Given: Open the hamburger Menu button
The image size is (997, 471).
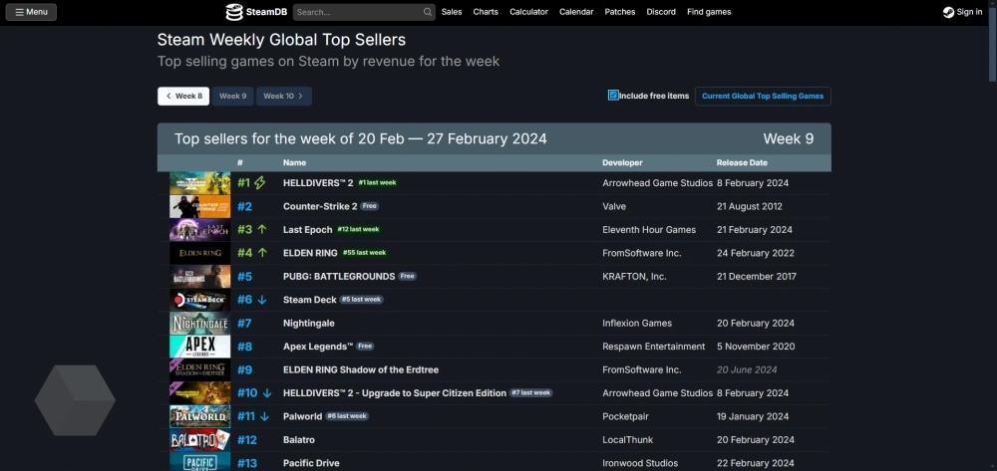Looking at the screenshot, I should point(31,12).
